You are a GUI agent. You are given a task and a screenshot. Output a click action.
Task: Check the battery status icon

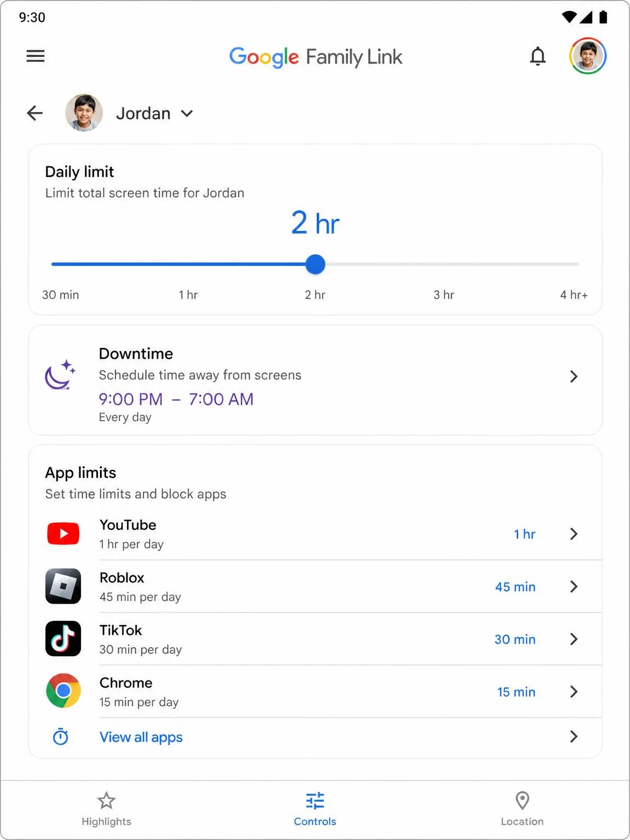603,17
